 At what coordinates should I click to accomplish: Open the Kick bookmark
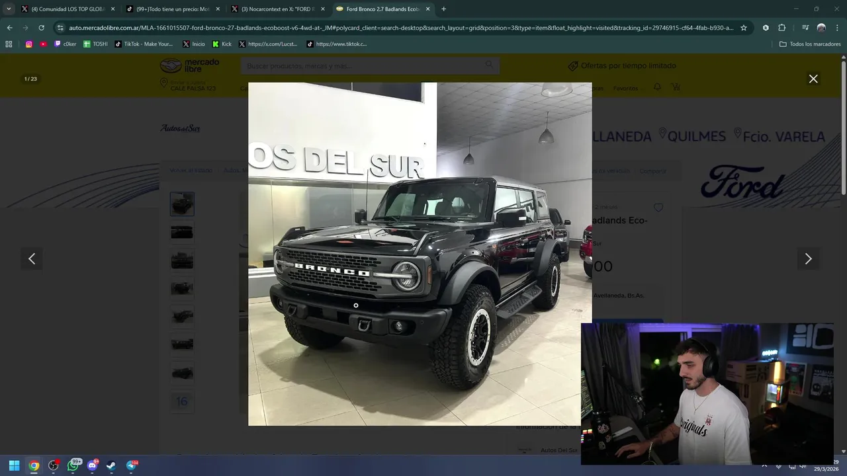(x=222, y=44)
